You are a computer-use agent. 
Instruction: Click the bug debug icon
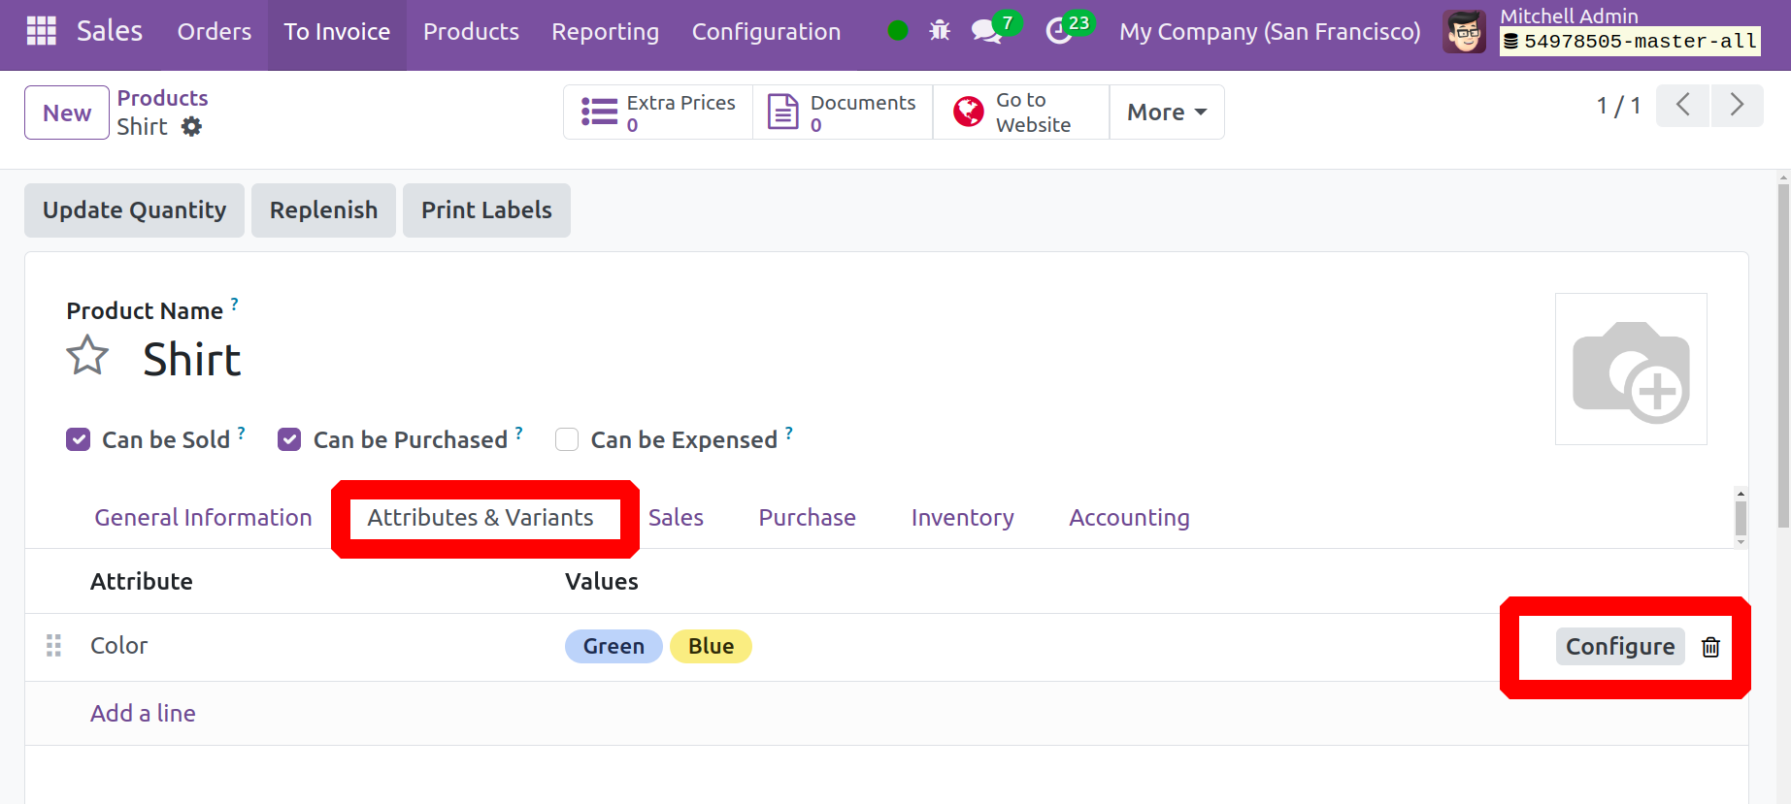click(x=939, y=31)
